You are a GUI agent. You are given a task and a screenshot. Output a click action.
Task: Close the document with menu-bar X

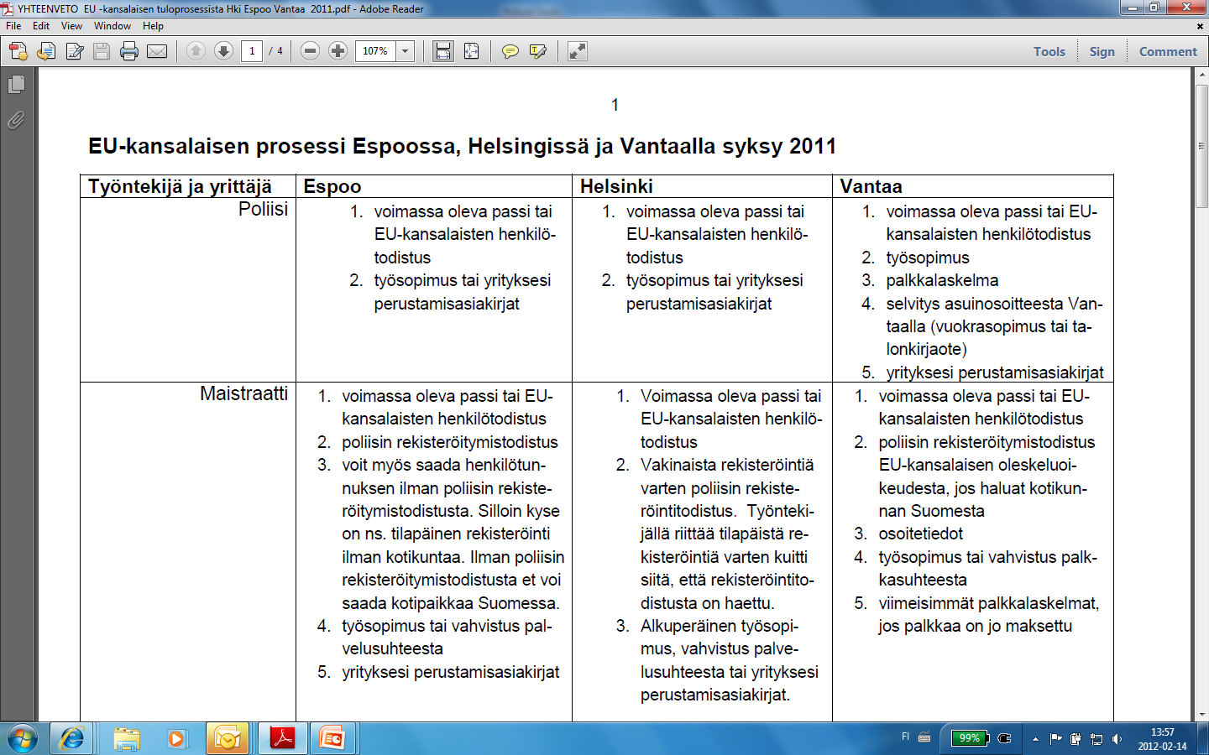(x=1200, y=26)
